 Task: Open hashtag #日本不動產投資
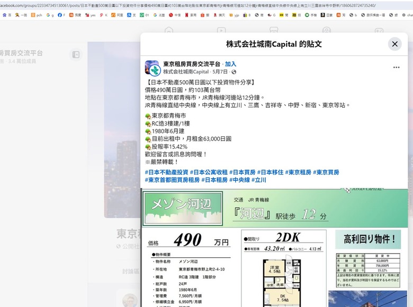[x=166, y=172]
